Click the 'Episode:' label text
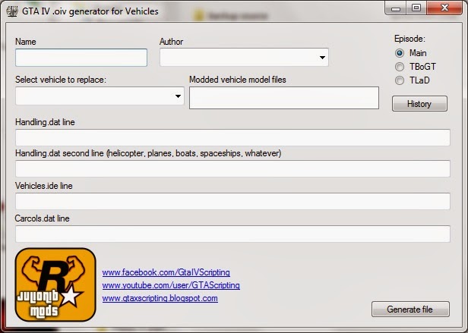Viewport: 468px width, 333px height. coord(409,39)
